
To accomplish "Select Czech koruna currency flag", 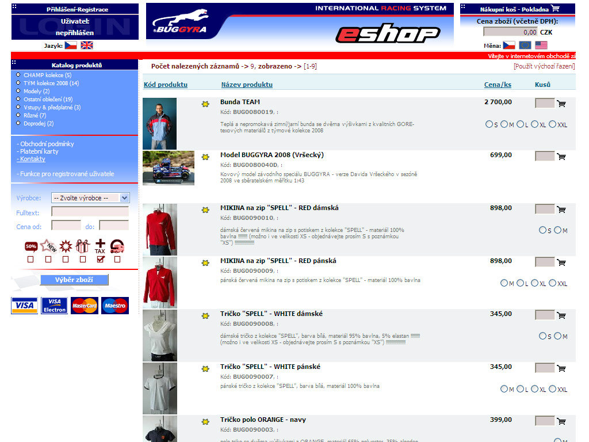I will [509, 45].
